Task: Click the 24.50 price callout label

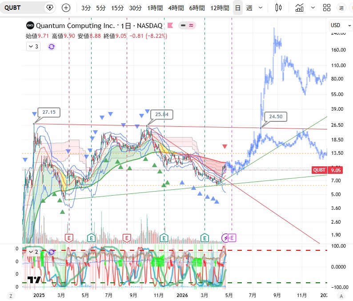Action: pyautogui.click(x=276, y=116)
